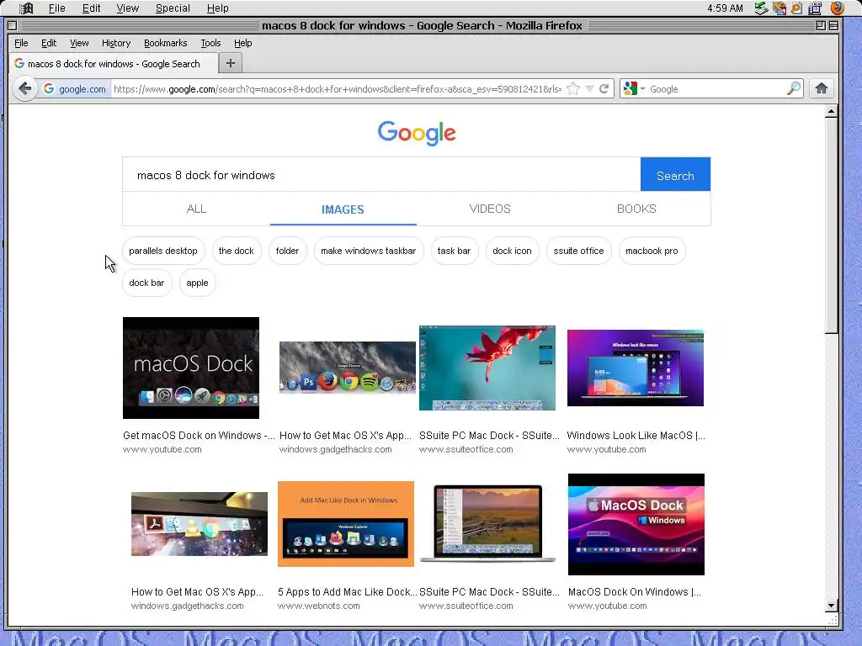Click the Firefox icon in the system tray
The height and width of the screenshot is (646, 862).
coord(837,8)
